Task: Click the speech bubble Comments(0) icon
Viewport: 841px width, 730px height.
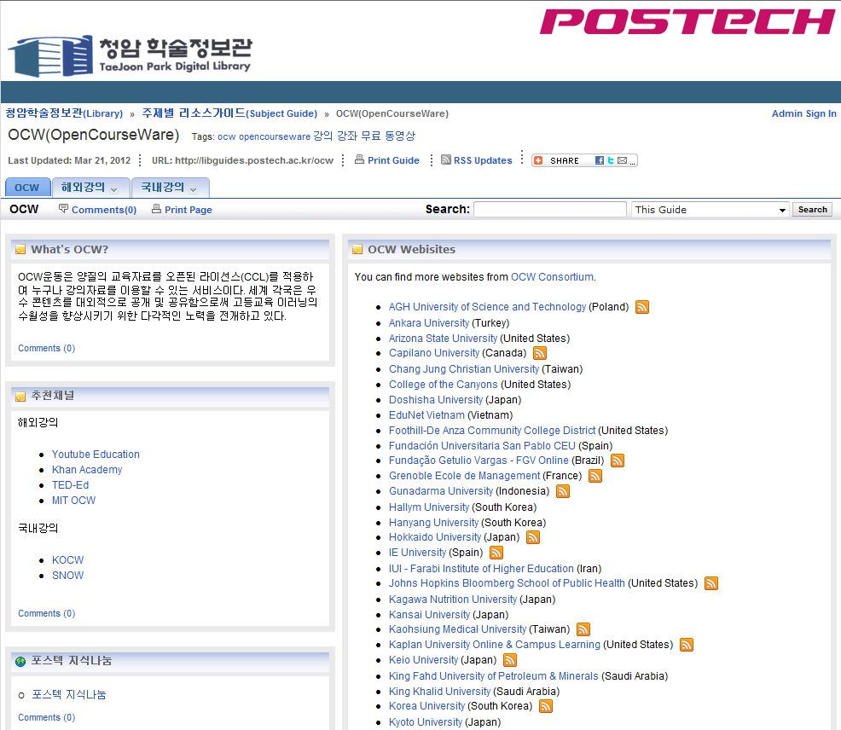Action: pyautogui.click(x=63, y=209)
